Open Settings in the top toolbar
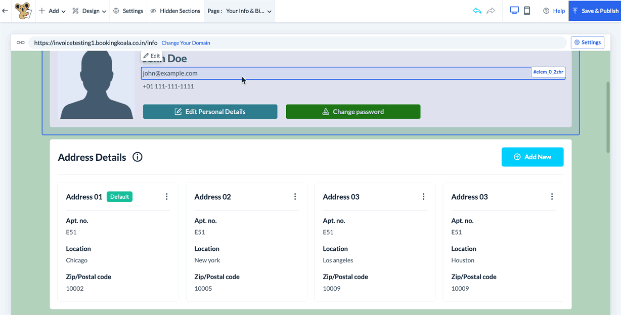This screenshot has width=621, height=315. pyautogui.click(x=128, y=11)
